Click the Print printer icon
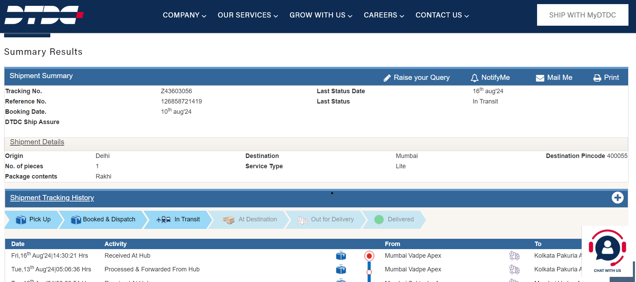Screen dimensions: 636x282 pyautogui.click(x=597, y=78)
